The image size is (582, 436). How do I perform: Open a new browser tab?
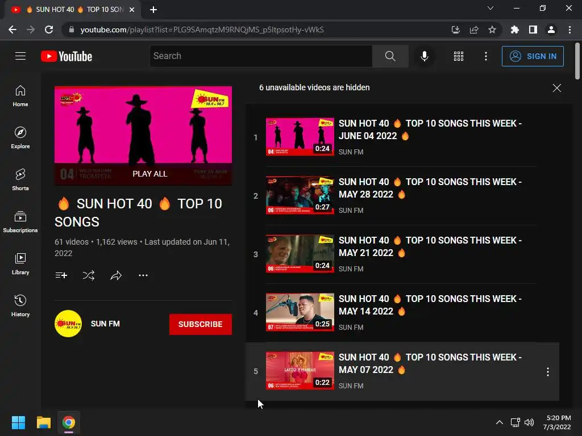click(x=153, y=10)
